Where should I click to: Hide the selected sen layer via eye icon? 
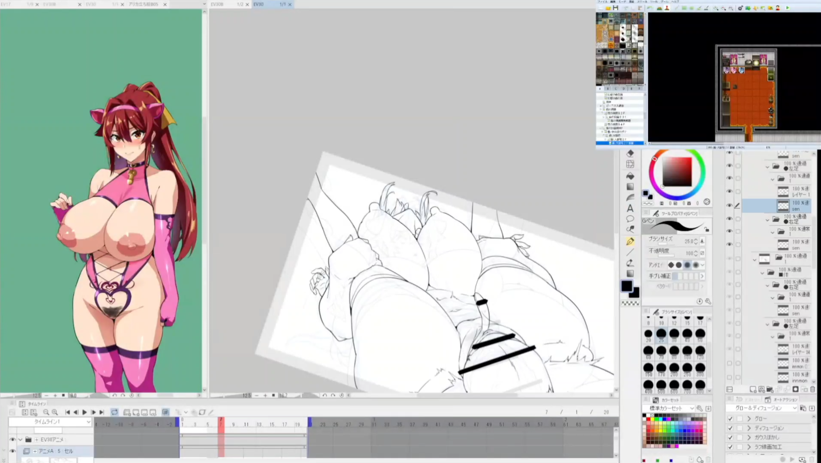pyautogui.click(x=729, y=206)
